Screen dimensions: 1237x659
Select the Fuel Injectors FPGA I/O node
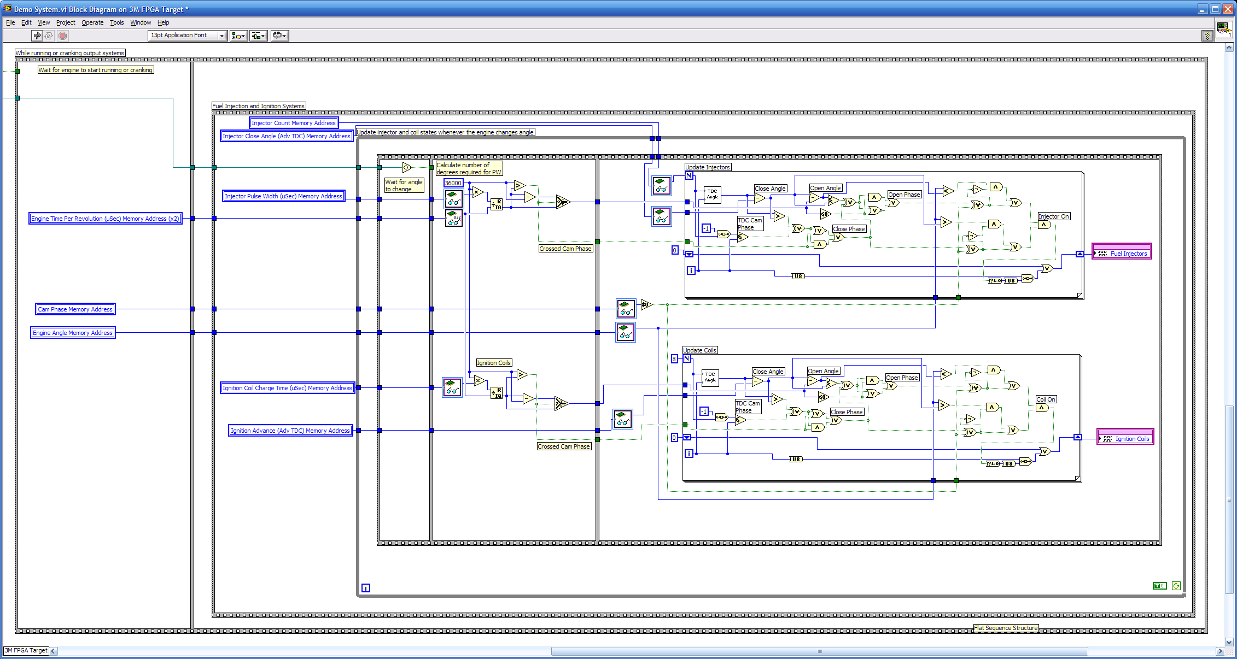(1122, 252)
